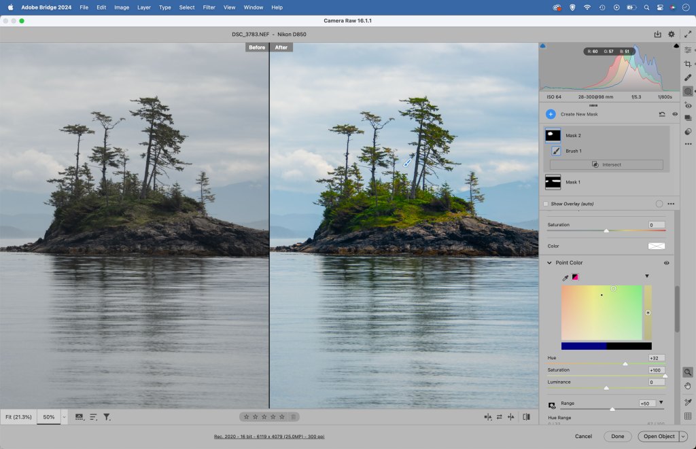
Task: Pick the Point Color eyedropper
Action: pos(565,278)
